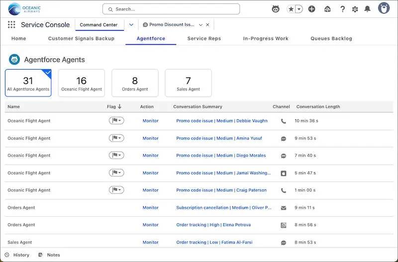Click the Agentforce Agents header icon
The image size is (398, 262).
[14, 59]
